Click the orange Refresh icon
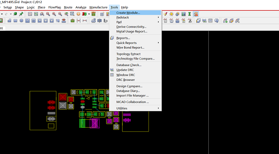The height and width of the screenshot is (154, 279). pyautogui.click(x=78, y=14)
